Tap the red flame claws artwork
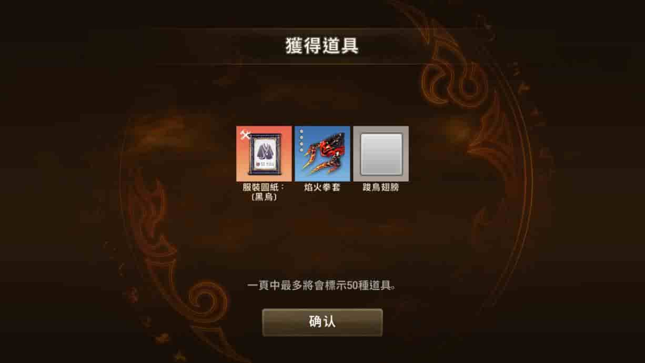 (x=324, y=154)
